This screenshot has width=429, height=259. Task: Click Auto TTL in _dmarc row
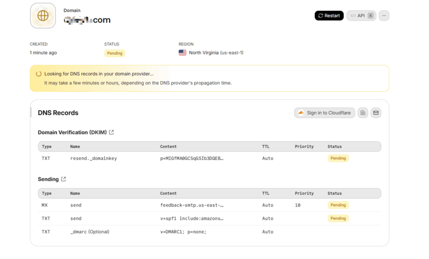click(x=268, y=232)
